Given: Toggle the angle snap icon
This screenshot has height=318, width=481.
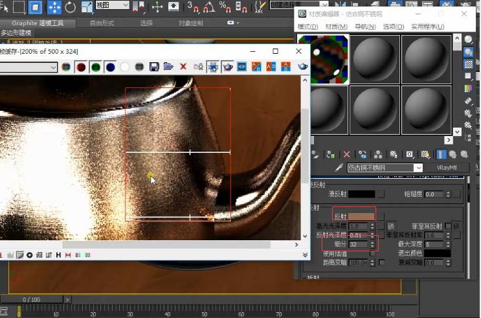Looking at the screenshot, I should coord(209,6).
